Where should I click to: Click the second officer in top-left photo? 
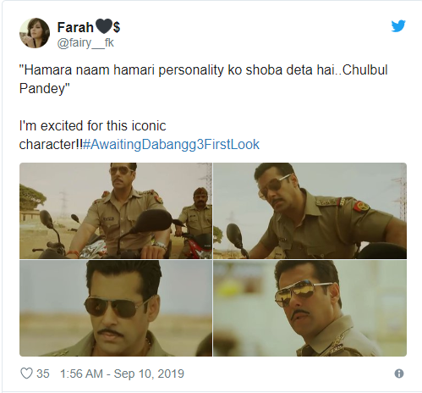[x=195, y=214]
